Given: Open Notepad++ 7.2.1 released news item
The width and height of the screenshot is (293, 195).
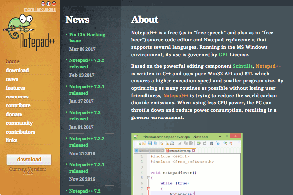Looking at the screenshot, I should (86, 168).
